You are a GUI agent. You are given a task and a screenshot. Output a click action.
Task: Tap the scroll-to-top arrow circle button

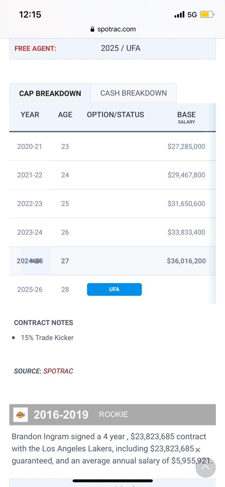[206, 468]
